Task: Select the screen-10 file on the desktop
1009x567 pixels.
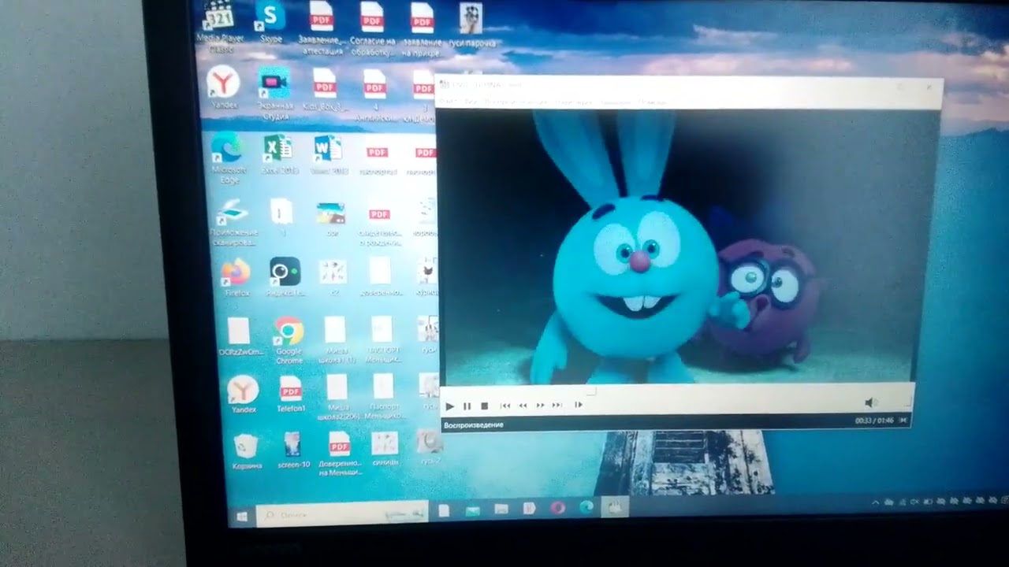Action: pyautogui.click(x=293, y=450)
